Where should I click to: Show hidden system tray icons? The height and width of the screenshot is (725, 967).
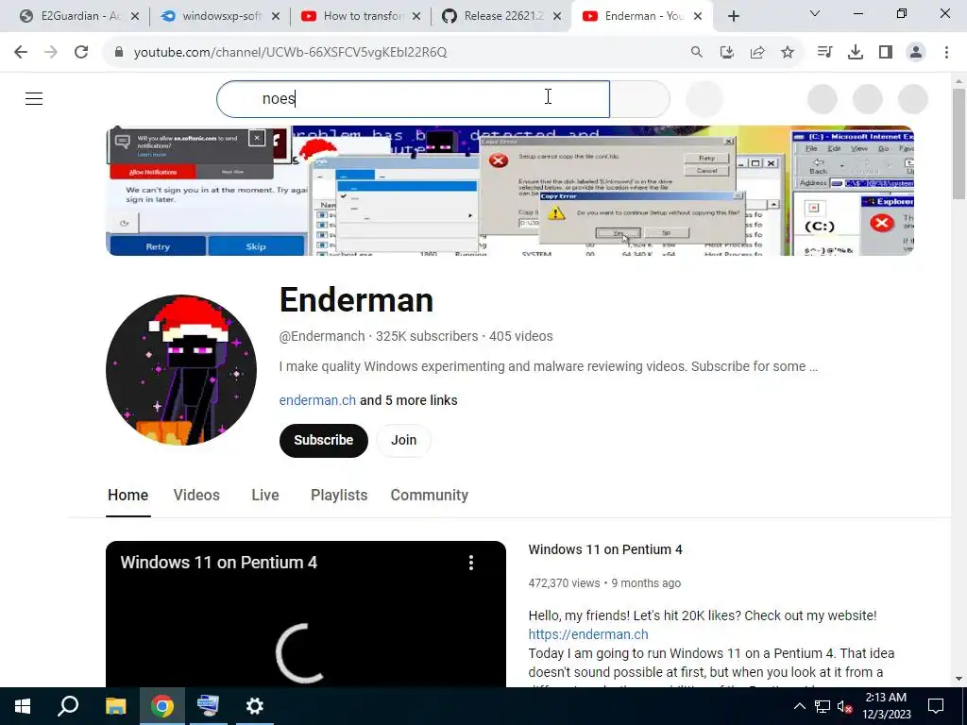tap(799, 706)
